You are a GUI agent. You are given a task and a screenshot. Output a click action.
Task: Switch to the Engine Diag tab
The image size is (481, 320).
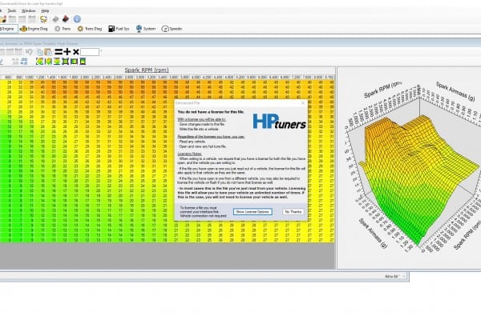[x=34, y=29]
